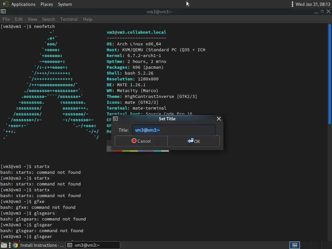Open the terminal Edit menu
Screen dimensions: 332x249
coord(18,19)
